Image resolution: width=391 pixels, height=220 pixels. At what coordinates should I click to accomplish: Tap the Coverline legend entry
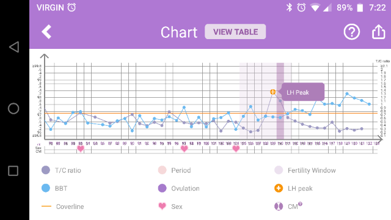click(62, 207)
